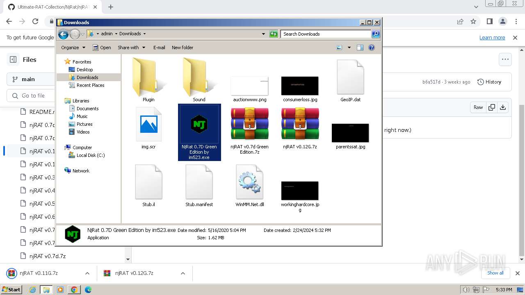The height and width of the screenshot is (295, 525).
Task: Select njRAT v0.12G.7z archive in Explorer
Action: [x=300, y=128]
